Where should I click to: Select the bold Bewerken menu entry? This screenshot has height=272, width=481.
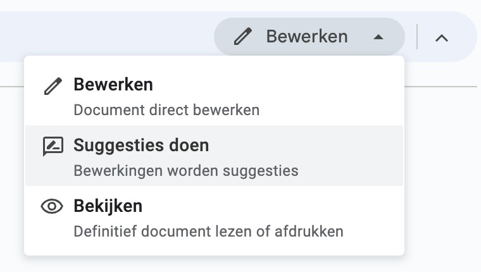click(113, 84)
